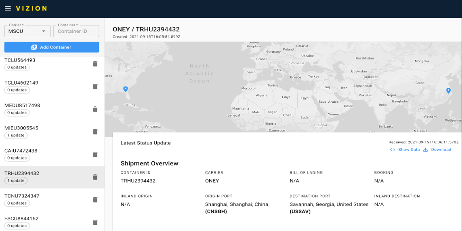Click the map pin near Shanghai
Viewport: 462px width, 231px height.
(x=448, y=91)
